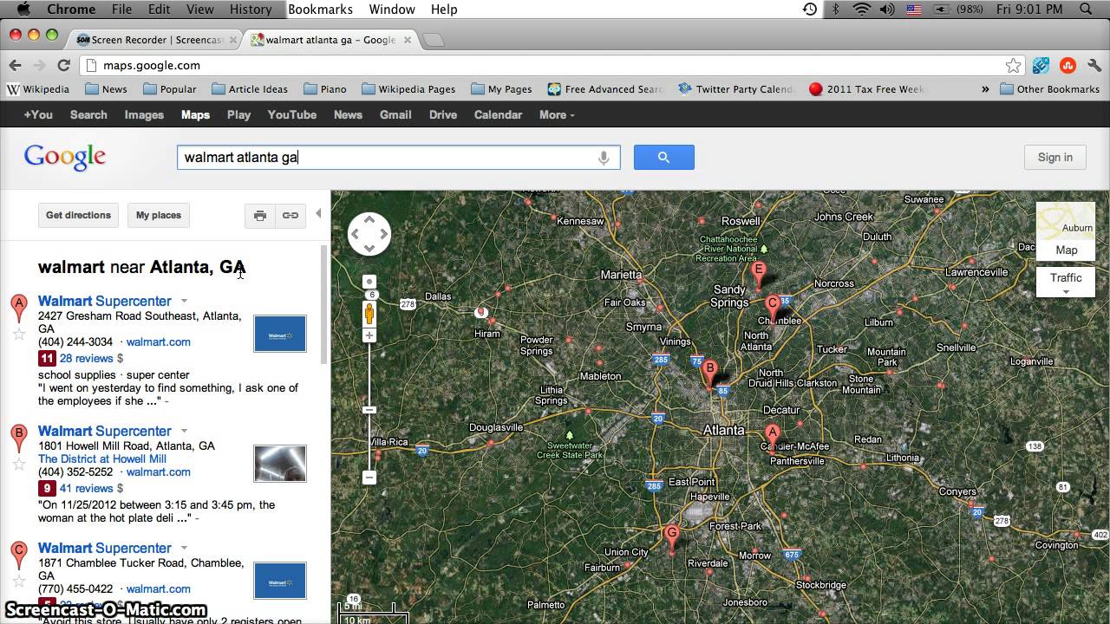Open Chrome's wrench settings menu
Viewport: 1110px width, 624px height.
[1094, 65]
